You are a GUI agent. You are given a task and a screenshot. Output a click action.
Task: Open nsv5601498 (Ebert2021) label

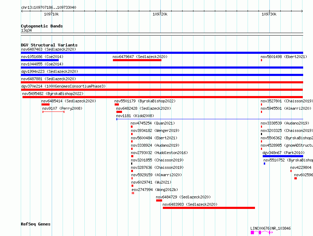pos(284,57)
